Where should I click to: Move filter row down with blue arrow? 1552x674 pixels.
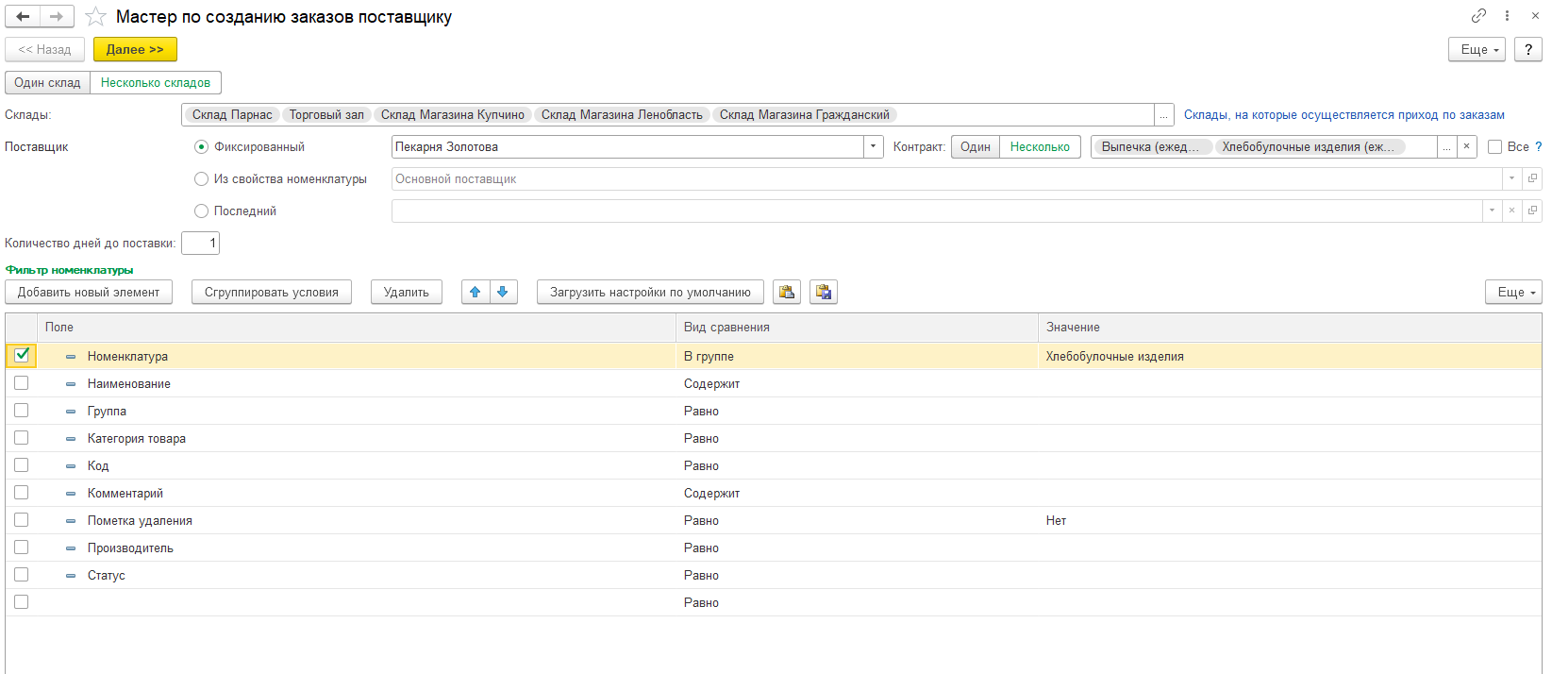coord(503,293)
